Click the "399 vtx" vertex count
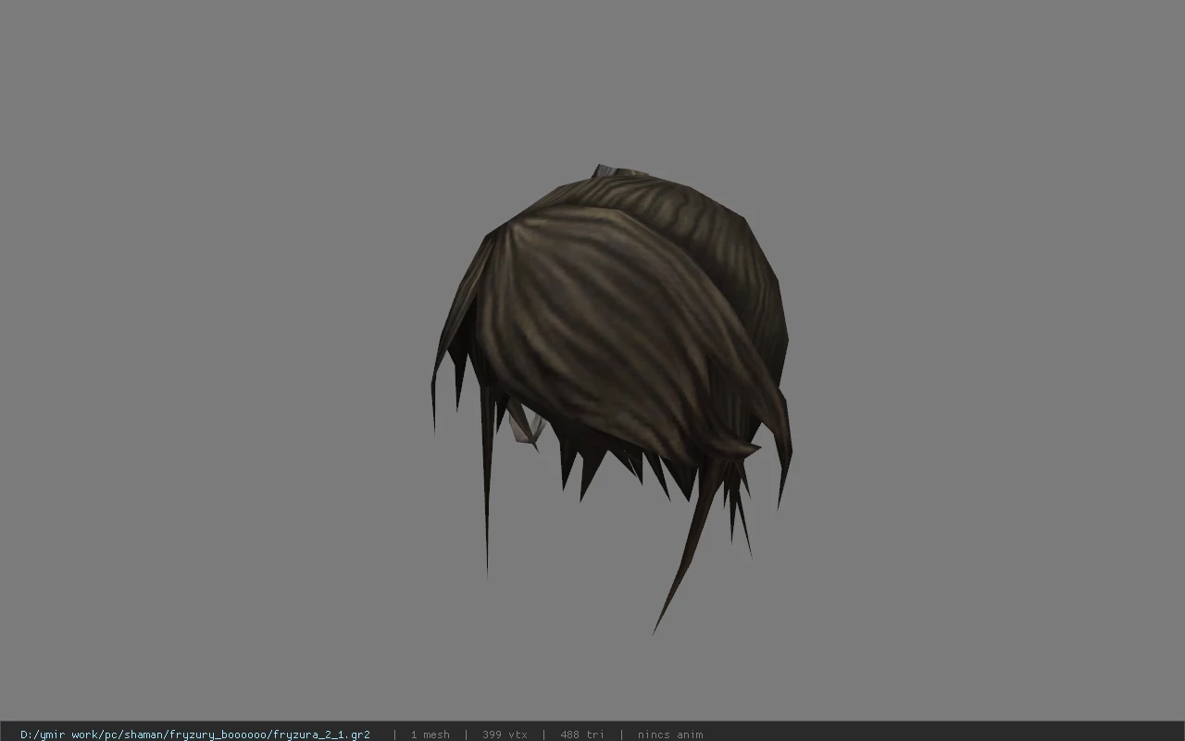Viewport: 1185px width, 741px height. coord(505,735)
